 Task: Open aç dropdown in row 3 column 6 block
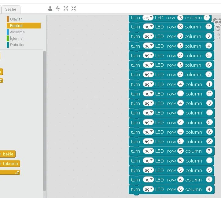[148, 65]
